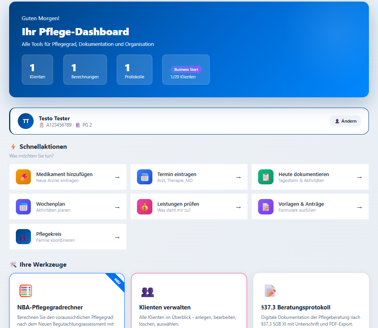The width and height of the screenshot is (378, 328).
Task: Open the Vorlagen & Anträge document icon
Action: [x=266, y=207]
